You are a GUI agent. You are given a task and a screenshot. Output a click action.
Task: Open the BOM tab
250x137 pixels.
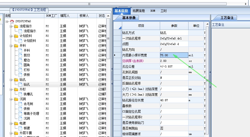tap(153, 11)
